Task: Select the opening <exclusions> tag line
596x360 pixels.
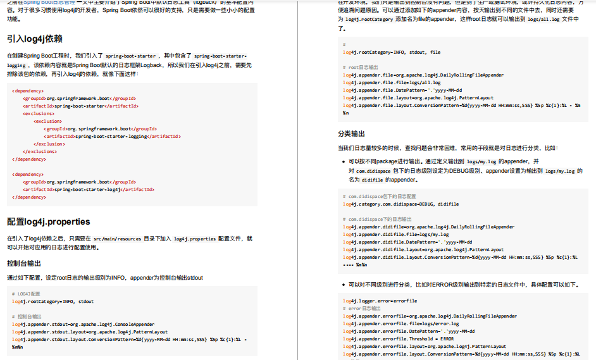Action: point(39,113)
